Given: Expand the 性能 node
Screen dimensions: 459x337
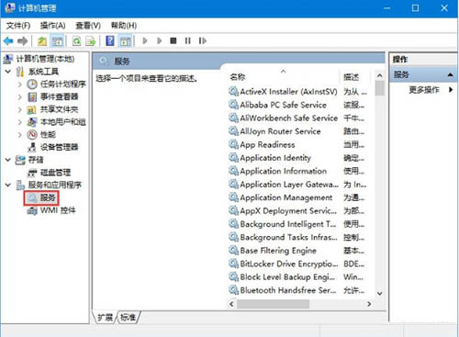Looking at the screenshot, I should click(20, 134).
